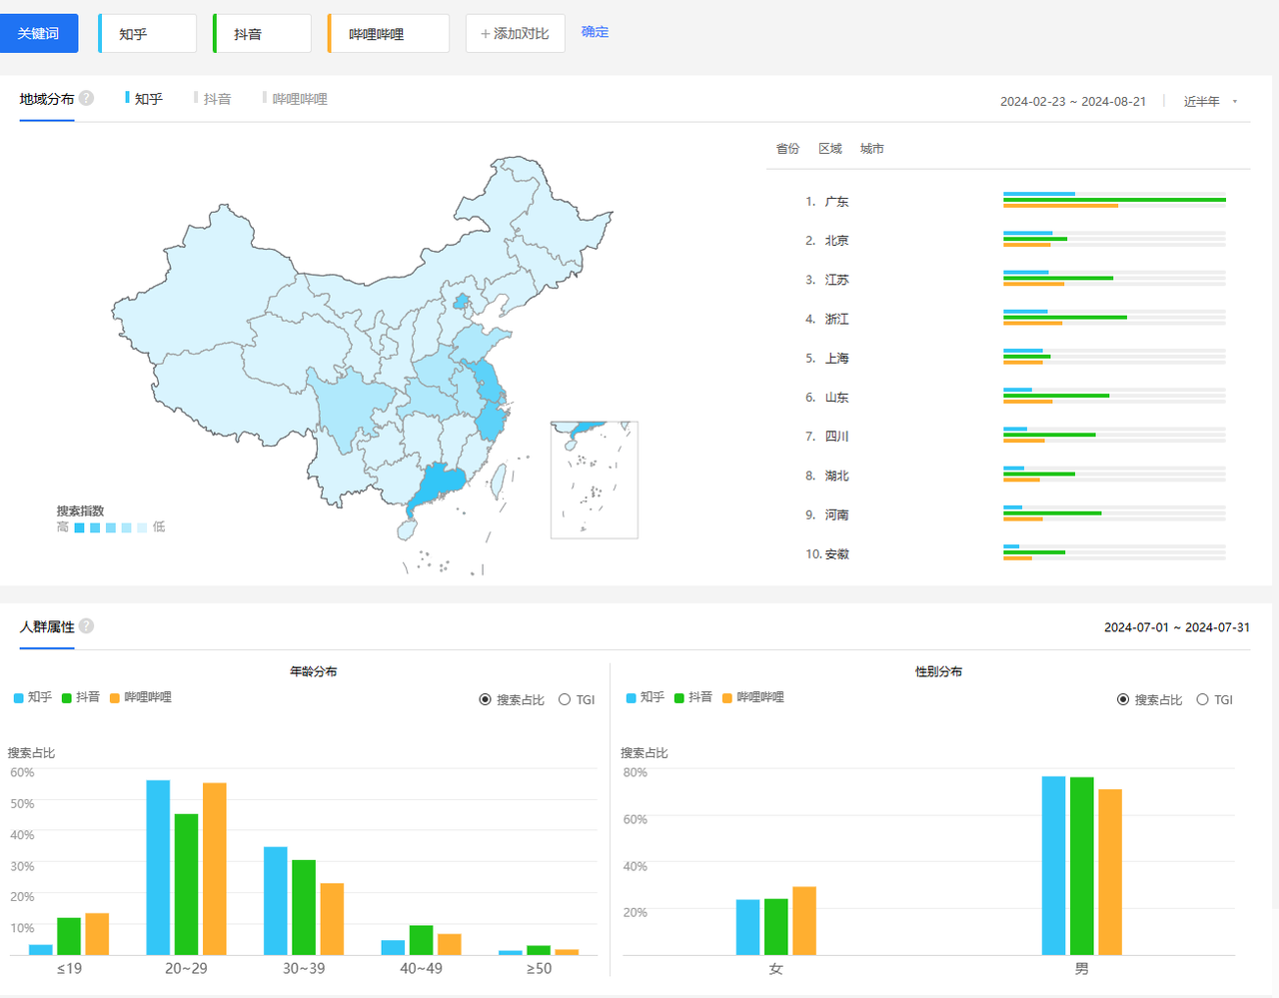Select the 知乎 keyword box
The width and height of the screenshot is (1279, 998).
(x=148, y=33)
